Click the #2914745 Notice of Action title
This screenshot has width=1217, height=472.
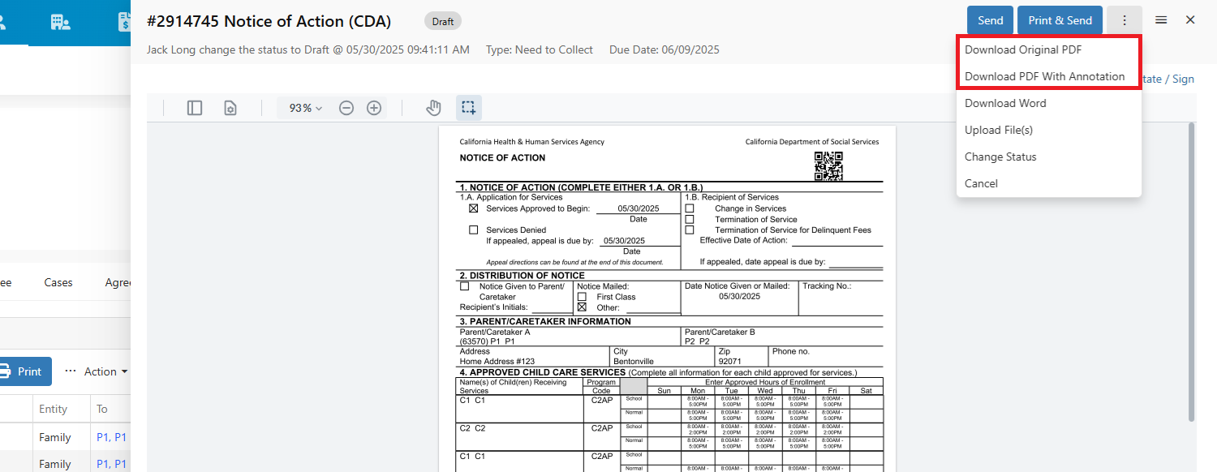269,21
